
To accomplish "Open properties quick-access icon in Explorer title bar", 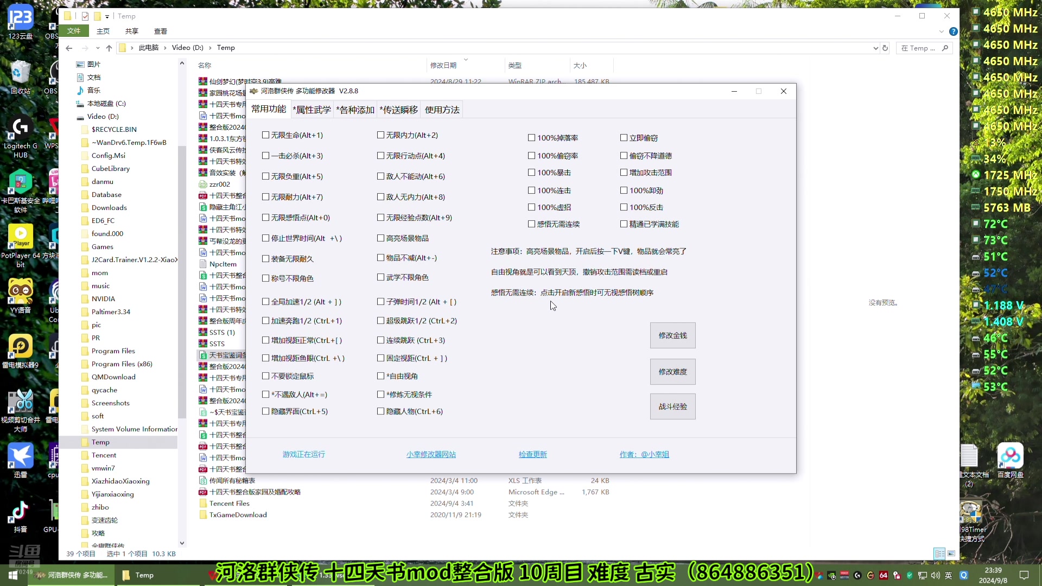I will 85,16.
